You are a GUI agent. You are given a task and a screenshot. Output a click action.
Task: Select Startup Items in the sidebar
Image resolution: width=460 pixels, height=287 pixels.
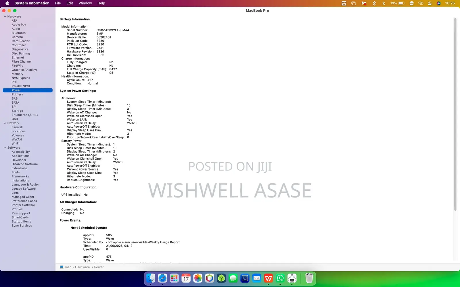pyautogui.click(x=22, y=222)
